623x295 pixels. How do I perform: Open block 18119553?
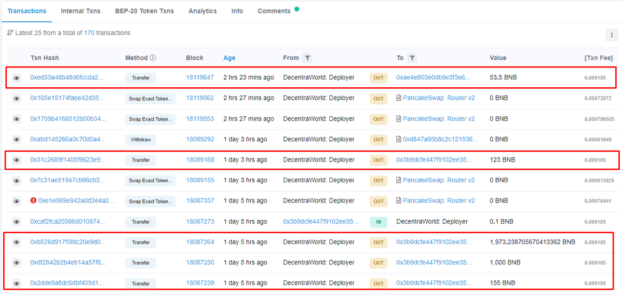[x=200, y=118]
